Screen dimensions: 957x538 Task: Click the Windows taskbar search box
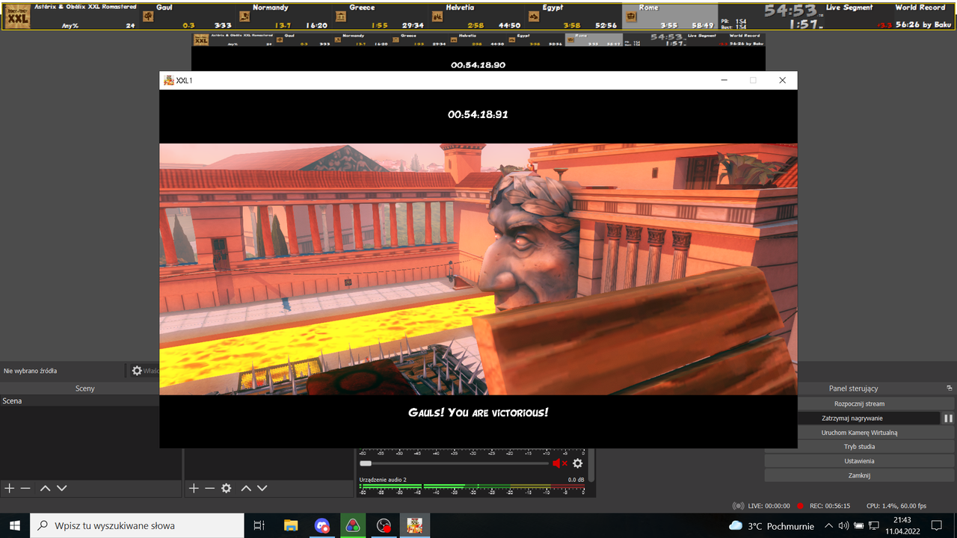coord(137,526)
